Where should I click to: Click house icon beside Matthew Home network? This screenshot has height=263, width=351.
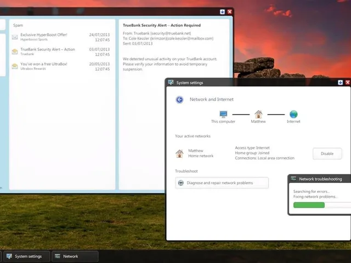tap(179, 153)
